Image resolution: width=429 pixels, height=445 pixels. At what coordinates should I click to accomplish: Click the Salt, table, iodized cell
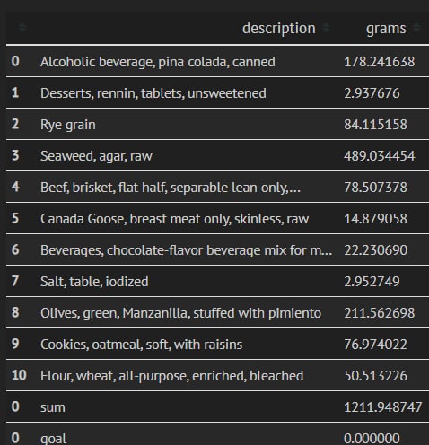pyautogui.click(x=94, y=282)
